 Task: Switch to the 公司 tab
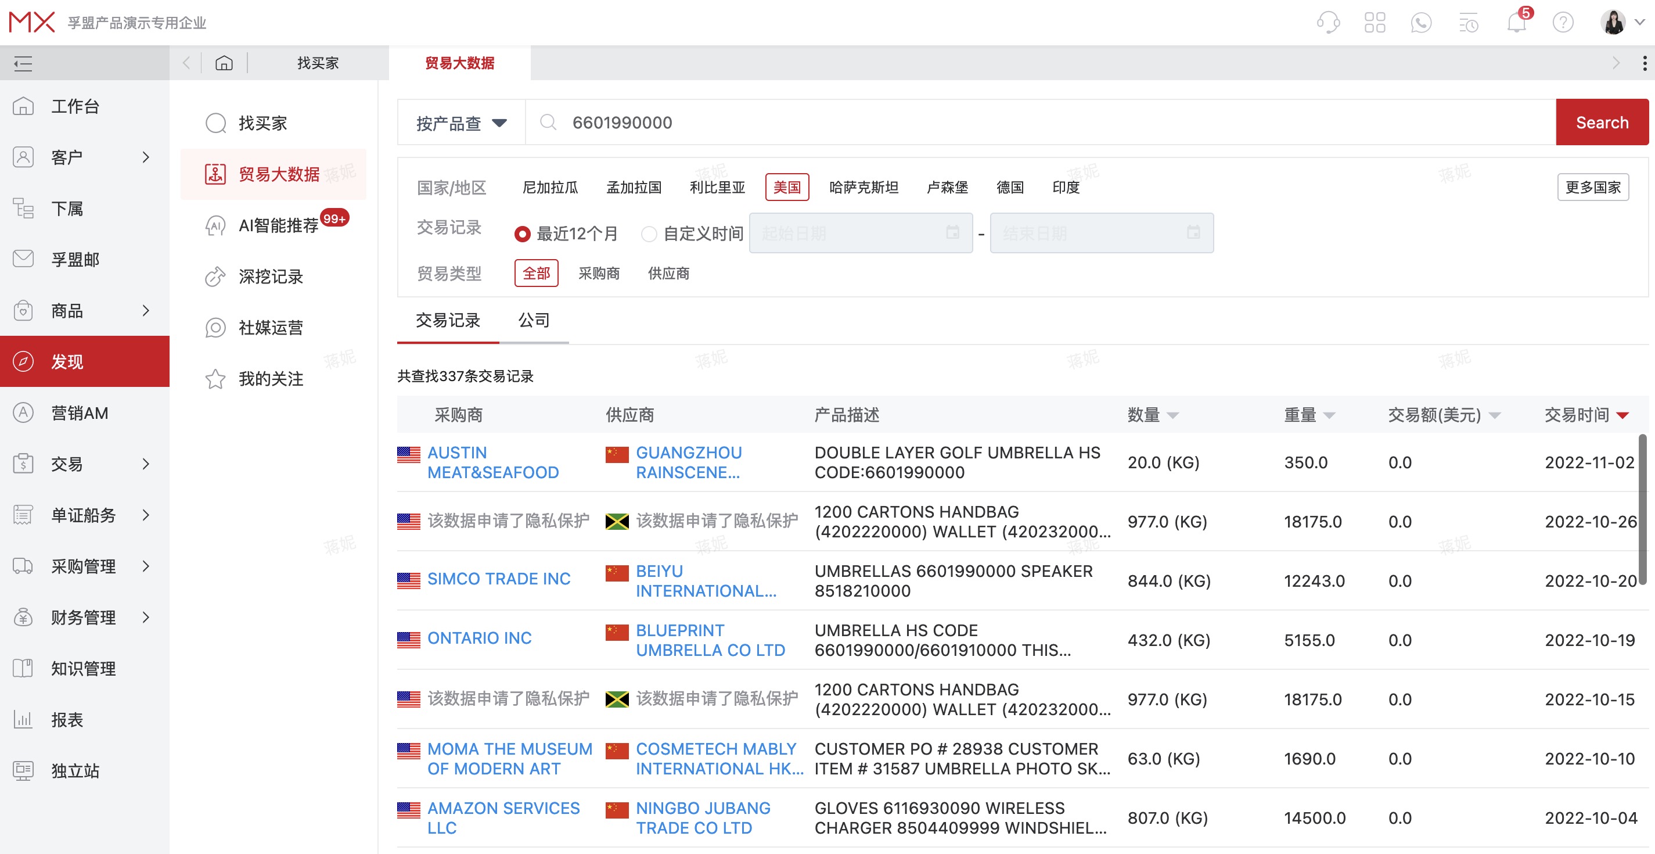[x=534, y=320]
